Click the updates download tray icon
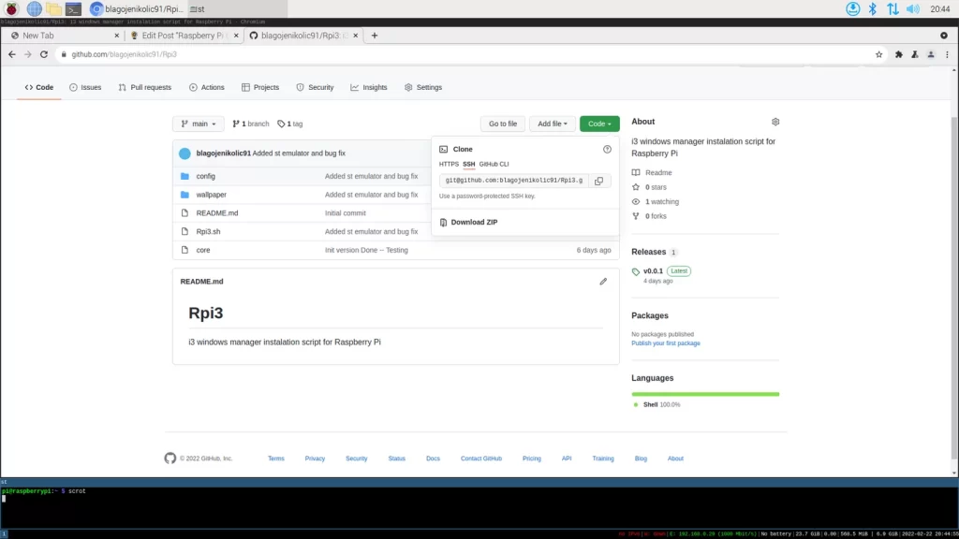The image size is (959, 539). (x=852, y=8)
